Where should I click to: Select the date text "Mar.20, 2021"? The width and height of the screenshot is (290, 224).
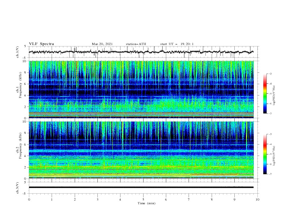click(x=102, y=44)
